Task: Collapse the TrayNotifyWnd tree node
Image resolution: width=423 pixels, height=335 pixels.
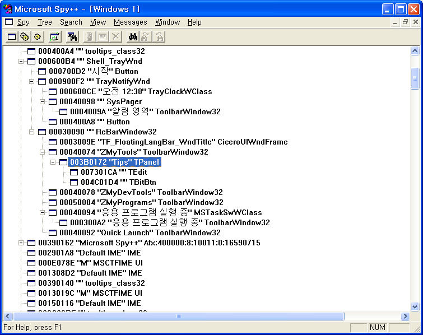Action: (32, 81)
